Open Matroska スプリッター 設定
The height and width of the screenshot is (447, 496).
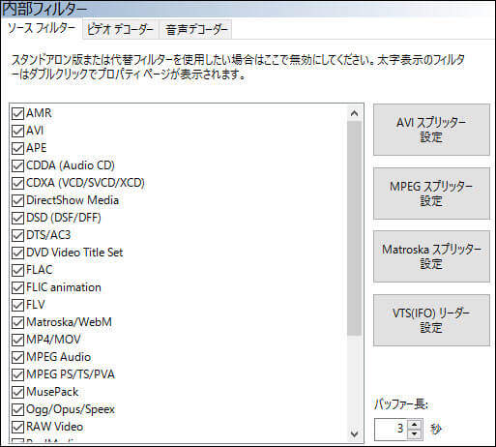click(431, 256)
